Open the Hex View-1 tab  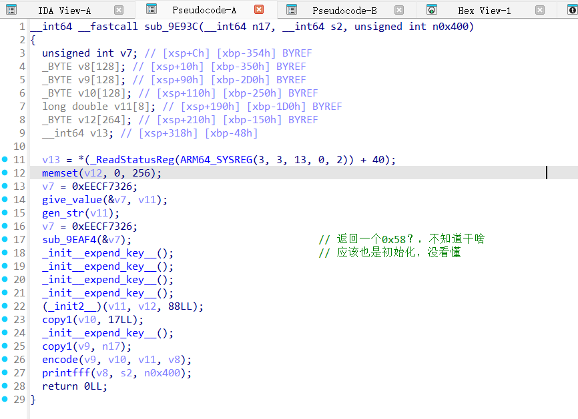pos(485,11)
